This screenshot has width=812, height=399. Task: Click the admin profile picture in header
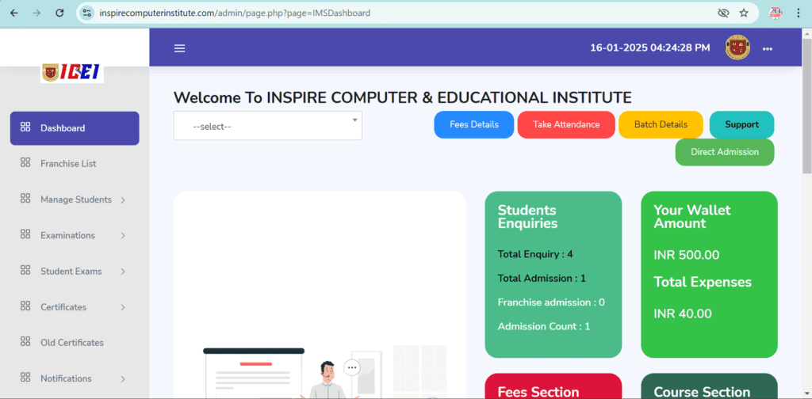[737, 47]
